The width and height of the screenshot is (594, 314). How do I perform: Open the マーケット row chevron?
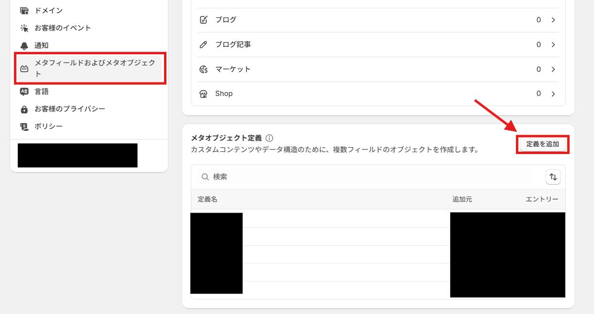pos(553,69)
